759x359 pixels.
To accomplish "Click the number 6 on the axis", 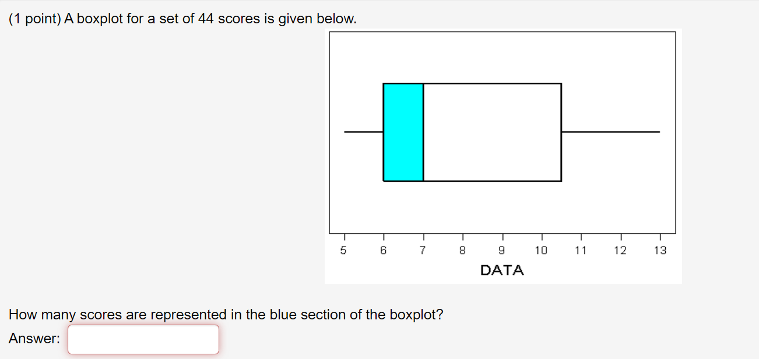I will coord(383,250).
